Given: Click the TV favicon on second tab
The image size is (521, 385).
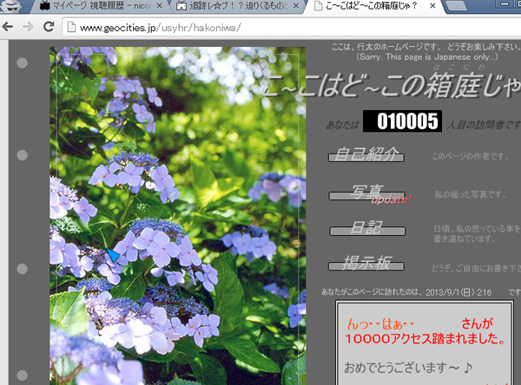Looking at the screenshot, I should [x=181, y=6].
